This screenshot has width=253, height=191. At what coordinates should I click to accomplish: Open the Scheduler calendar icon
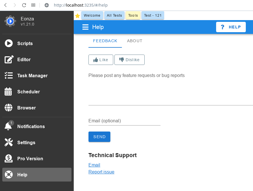click(x=8, y=92)
